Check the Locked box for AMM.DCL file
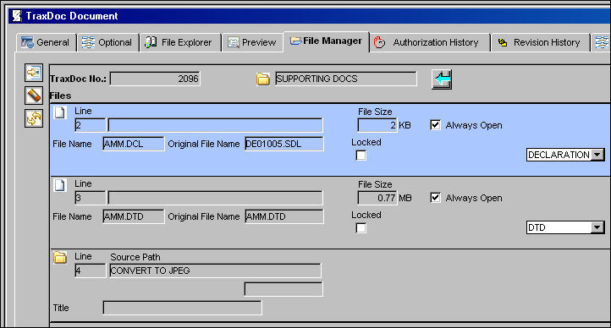 pos(361,156)
